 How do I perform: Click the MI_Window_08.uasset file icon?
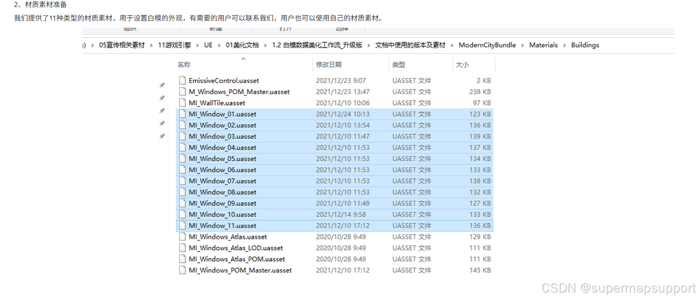tap(183, 193)
